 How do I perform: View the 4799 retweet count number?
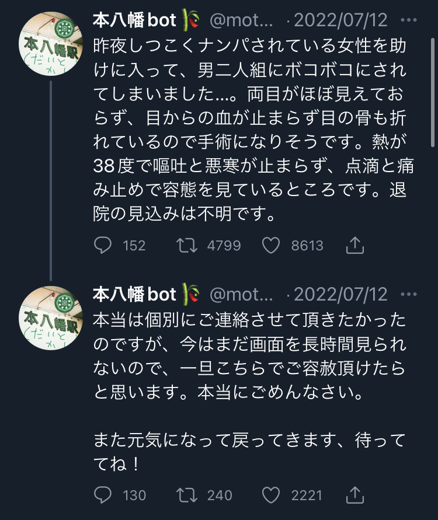pos(224,246)
